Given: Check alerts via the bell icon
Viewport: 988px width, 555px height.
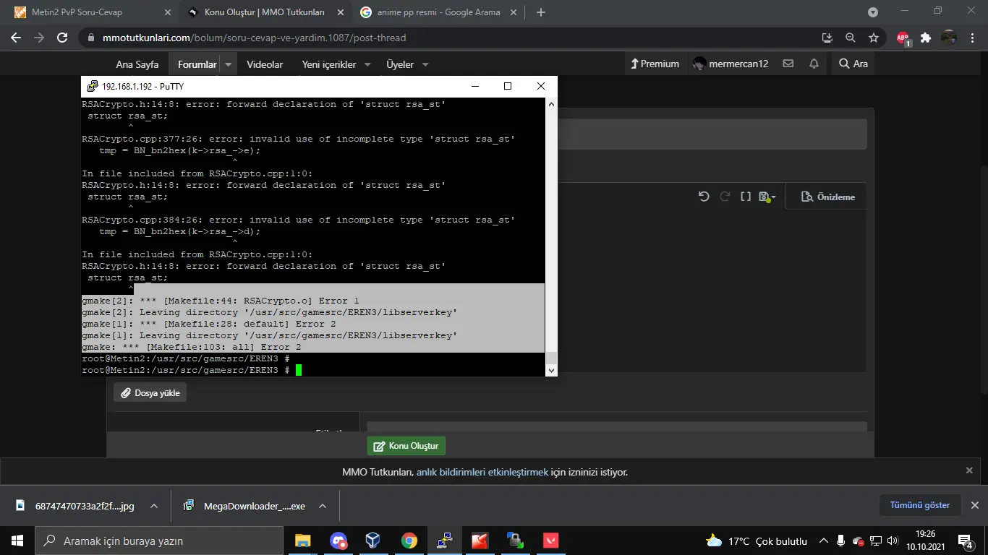Looking at the screenshot, I should tap(814, 64).
